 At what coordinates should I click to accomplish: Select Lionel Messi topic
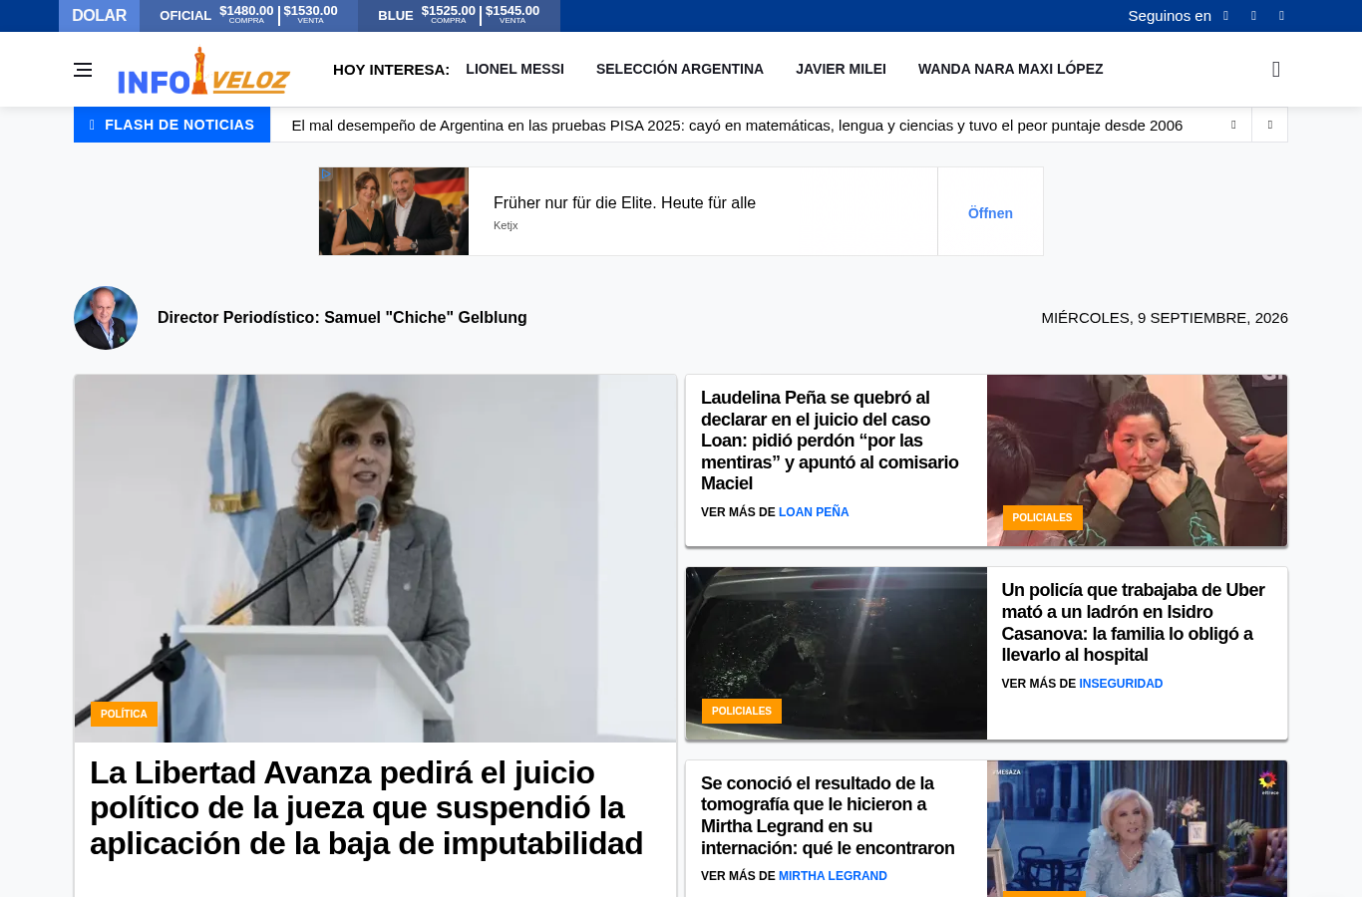click(514, 69)
